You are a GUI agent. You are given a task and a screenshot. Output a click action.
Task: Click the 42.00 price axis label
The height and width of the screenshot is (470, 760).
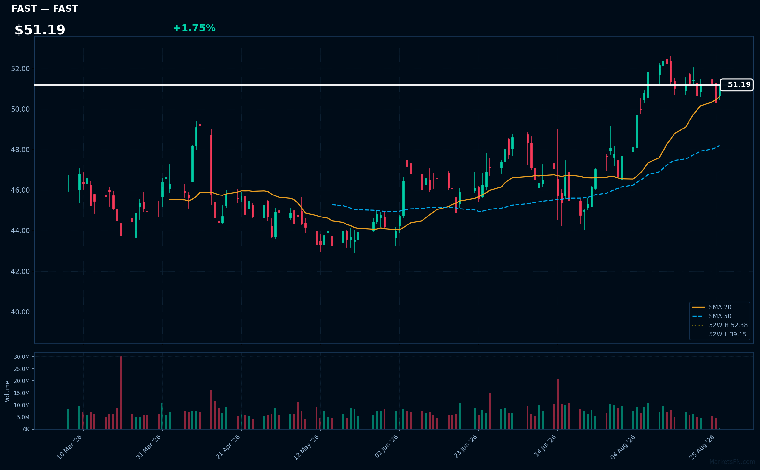point(20,272)
